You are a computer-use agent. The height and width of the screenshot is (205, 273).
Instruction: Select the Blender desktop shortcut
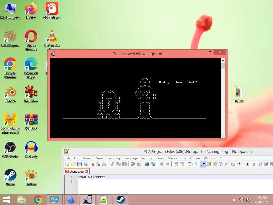pos(10,94)
